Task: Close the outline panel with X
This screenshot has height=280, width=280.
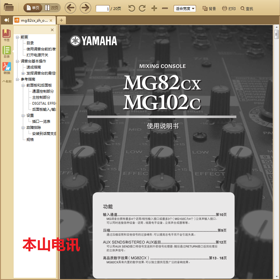Action: pyautogui.click(x=52, y=30)
